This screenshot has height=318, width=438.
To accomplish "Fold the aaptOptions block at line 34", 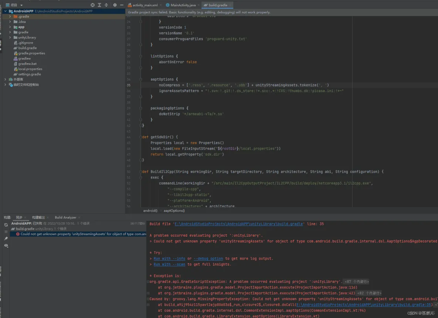I will click(x=141, y=79).
